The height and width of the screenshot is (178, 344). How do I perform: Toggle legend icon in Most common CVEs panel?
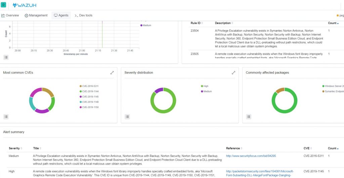6,116
